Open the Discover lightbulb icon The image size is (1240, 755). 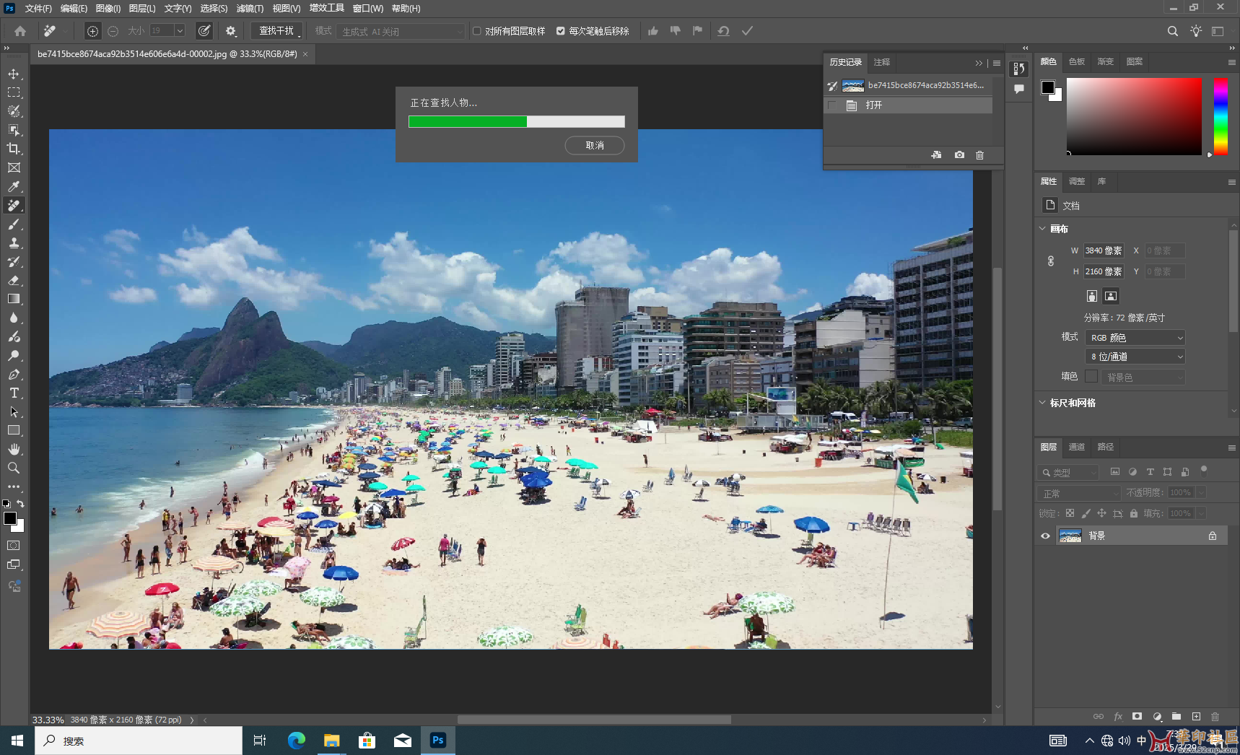[x=1196, y=31]
